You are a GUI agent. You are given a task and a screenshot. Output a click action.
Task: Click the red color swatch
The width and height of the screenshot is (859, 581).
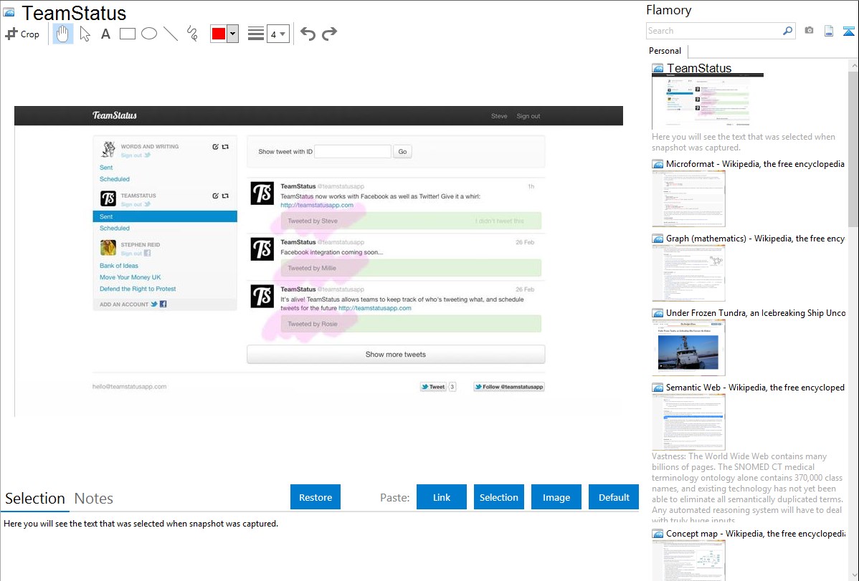[x=219, y=34]
